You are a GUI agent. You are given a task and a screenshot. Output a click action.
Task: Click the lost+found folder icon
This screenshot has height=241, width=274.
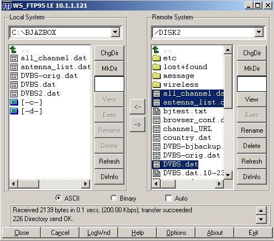tap(156, 67)
